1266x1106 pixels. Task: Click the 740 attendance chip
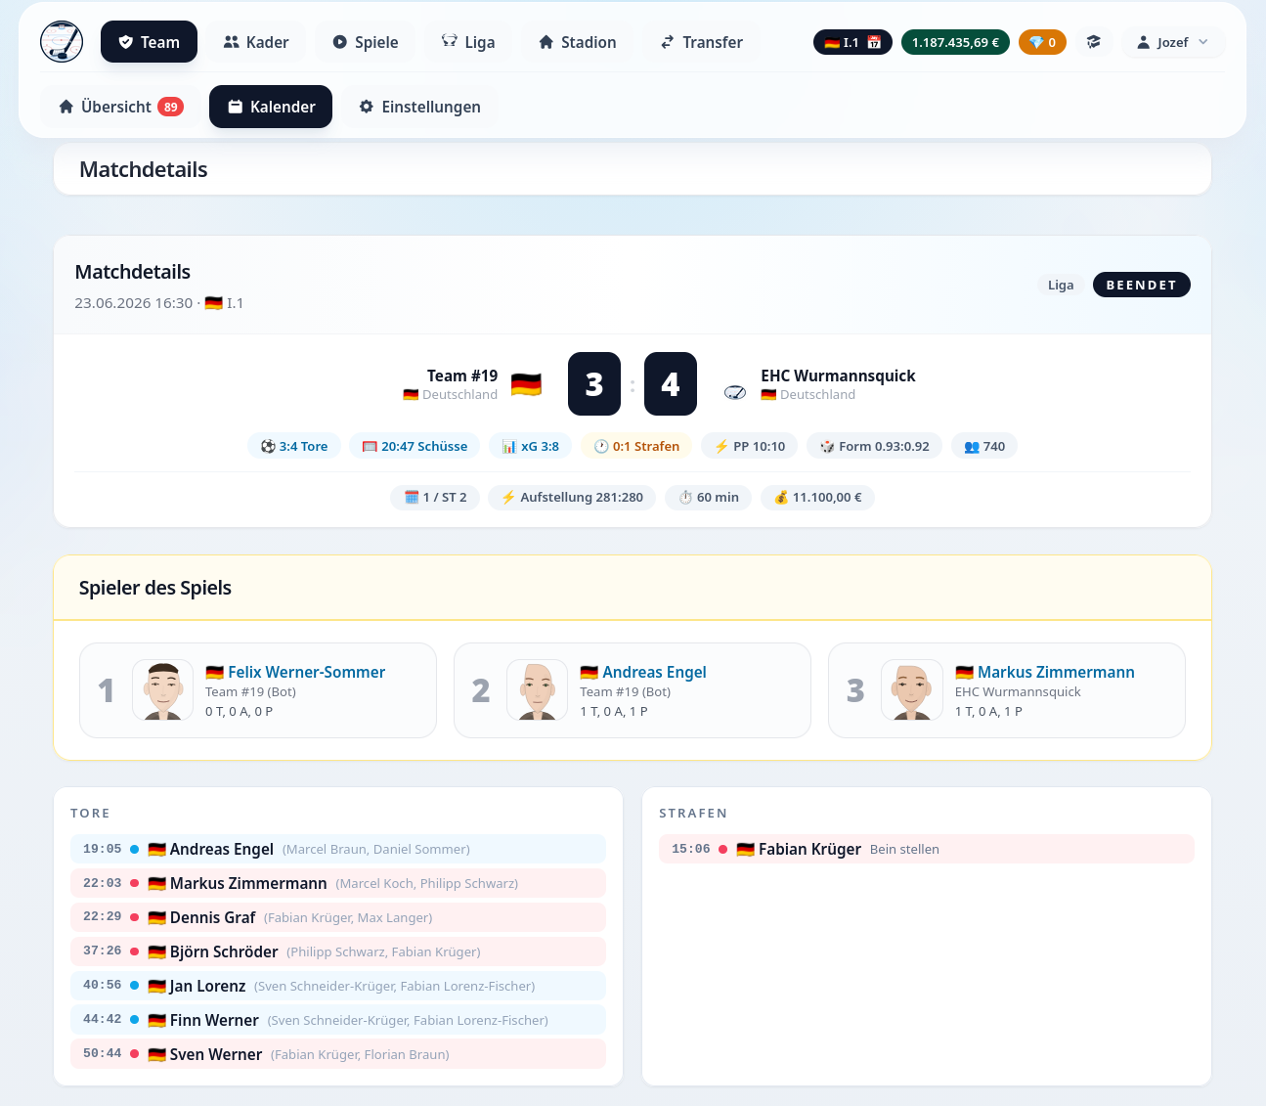tap(984, 446)
